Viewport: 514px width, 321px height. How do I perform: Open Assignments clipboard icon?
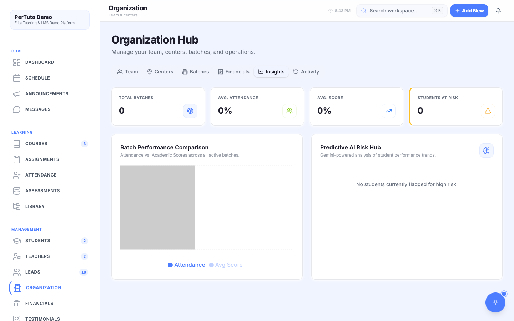[x=17, y=159]
